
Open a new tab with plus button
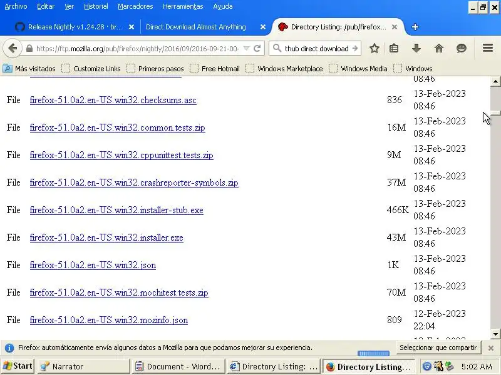click(415, 27)
